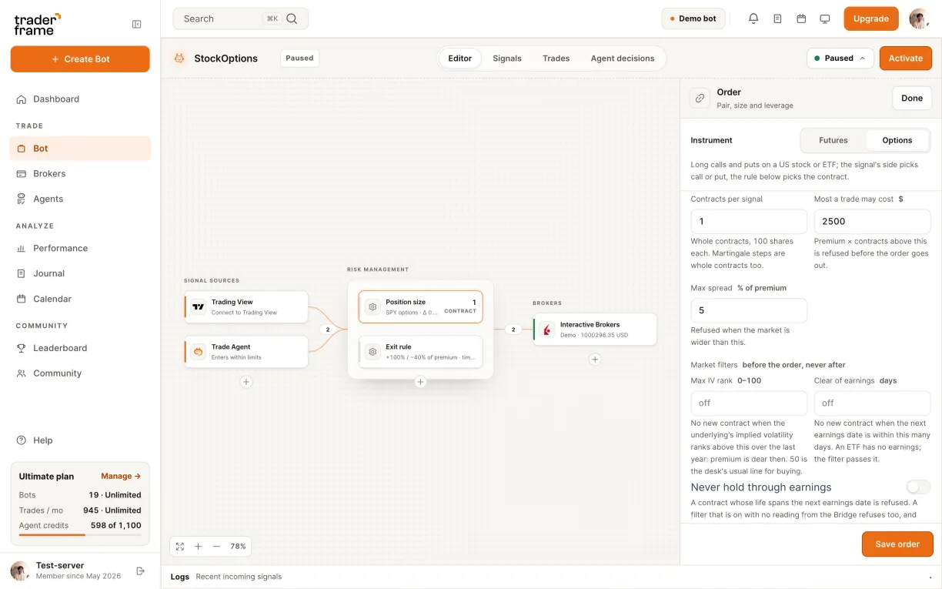Viewport: 942px width, 589px height.
Task: Select the Options instrument option
Action: 897,140
